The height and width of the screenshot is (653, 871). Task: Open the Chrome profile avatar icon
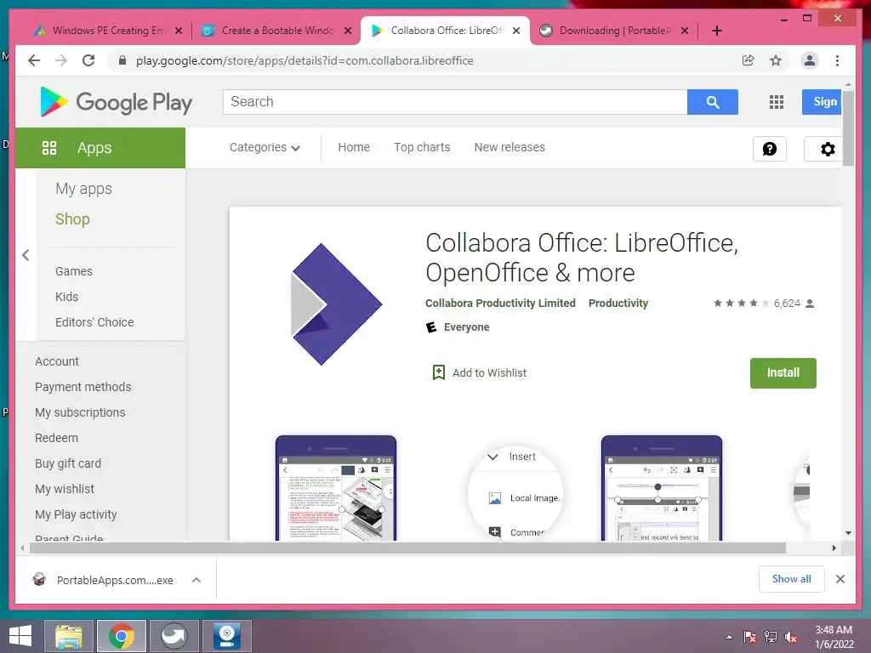tap(810, 60)
